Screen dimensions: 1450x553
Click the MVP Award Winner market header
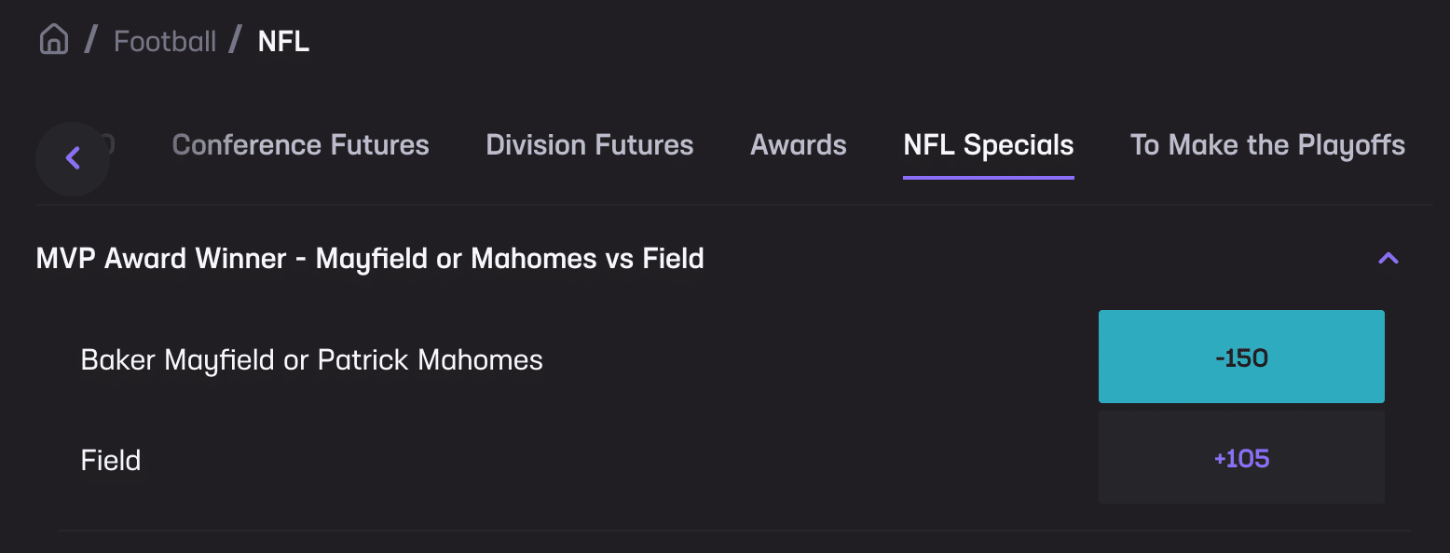[369, 258]
